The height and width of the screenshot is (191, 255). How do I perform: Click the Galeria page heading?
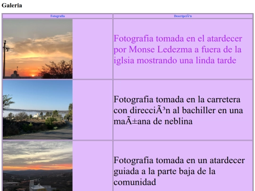12,5
